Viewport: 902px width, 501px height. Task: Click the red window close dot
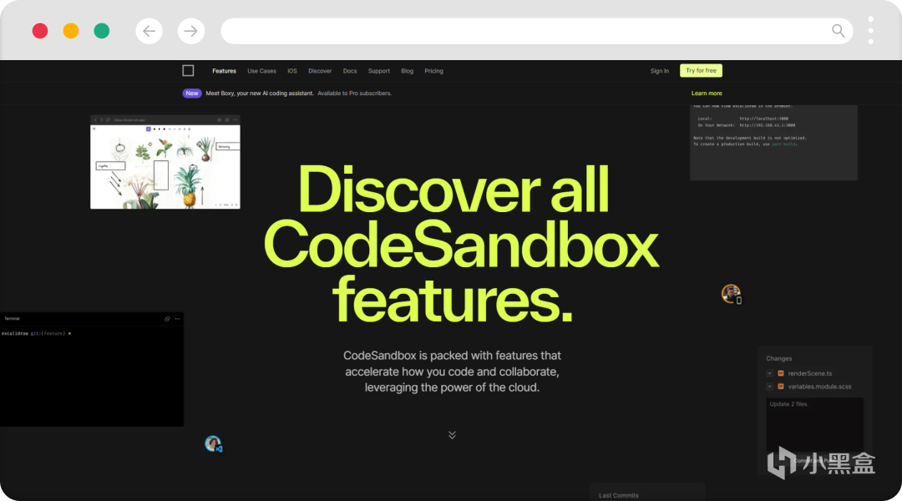pos(40,31)
